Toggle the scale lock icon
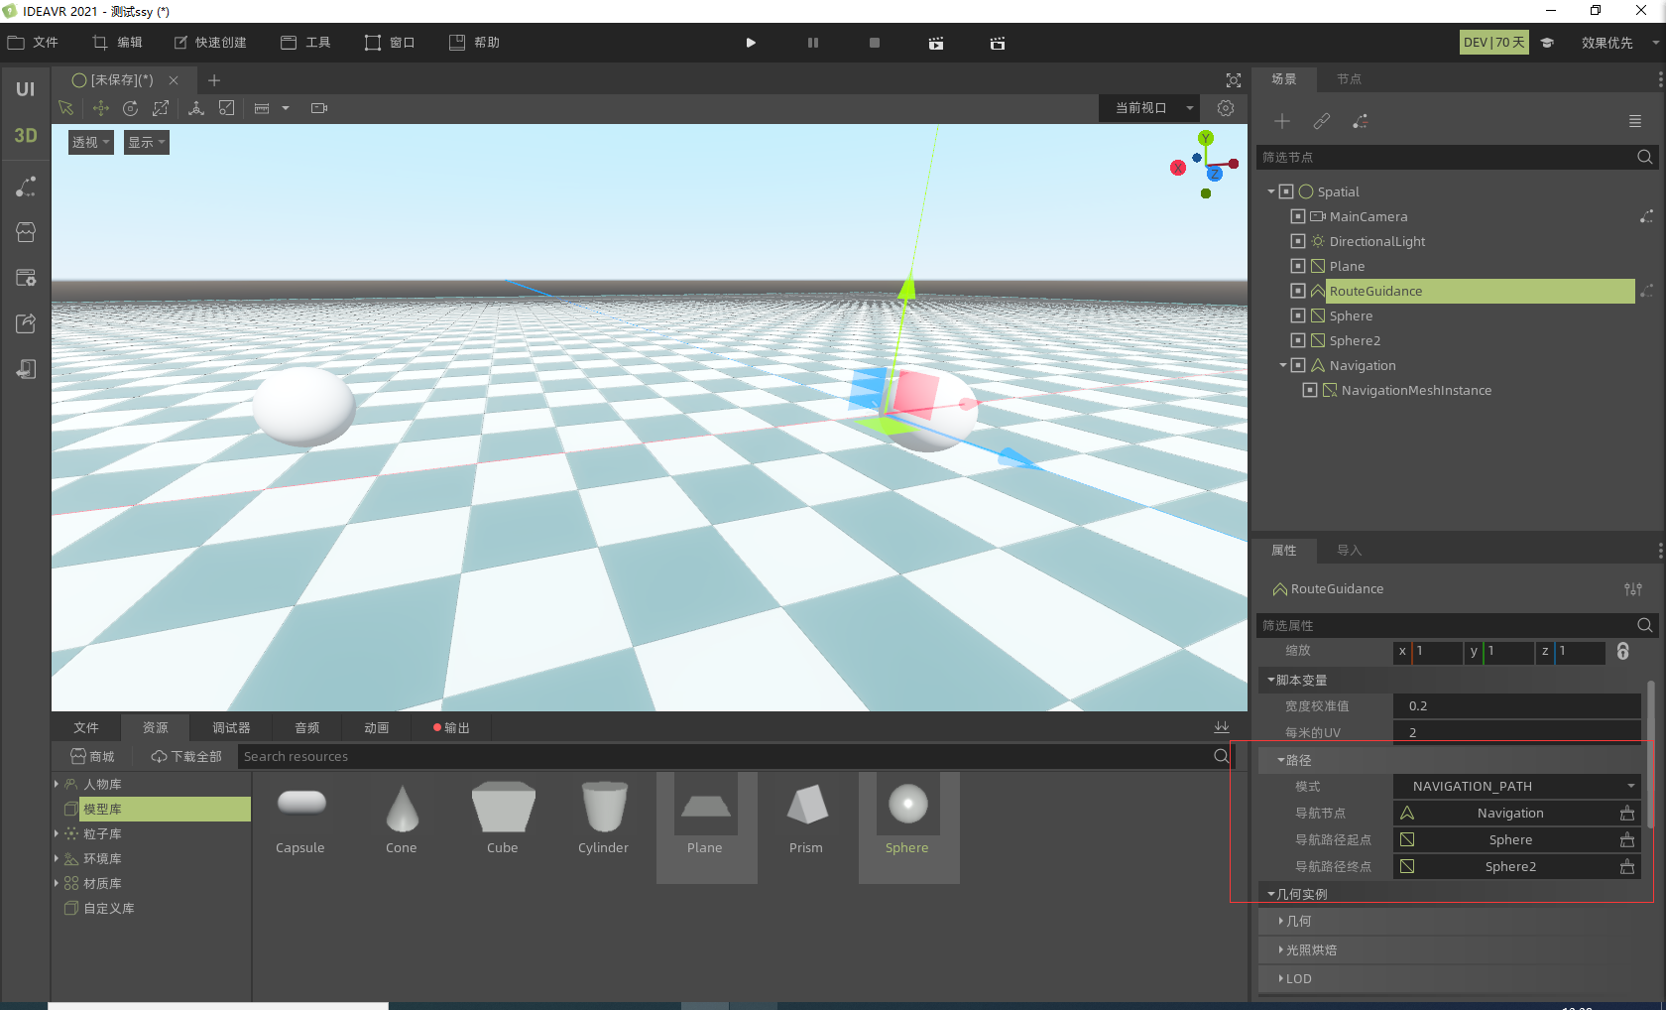Screen dimensions: 1666x1010 [1622, 651]
